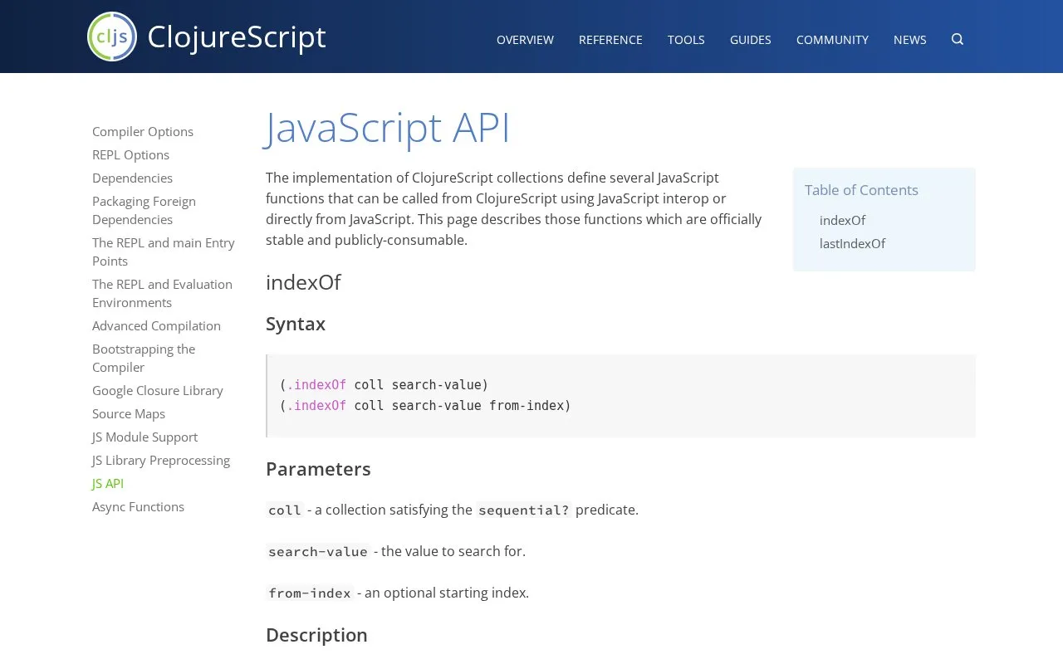Click the coll parameter code label
The height and width of the screenshot is (664, 1063).
(285, 510)
